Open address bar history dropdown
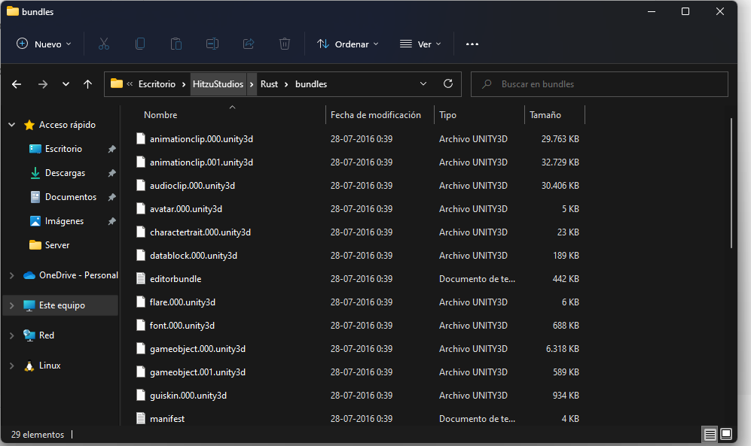Image resolution: width=751 pixels, height=446 pixels. 423,83
